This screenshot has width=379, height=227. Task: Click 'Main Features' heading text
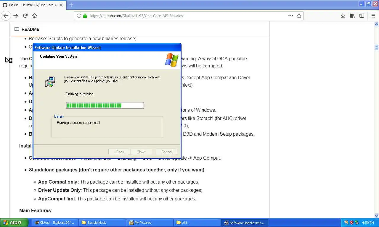35,210
